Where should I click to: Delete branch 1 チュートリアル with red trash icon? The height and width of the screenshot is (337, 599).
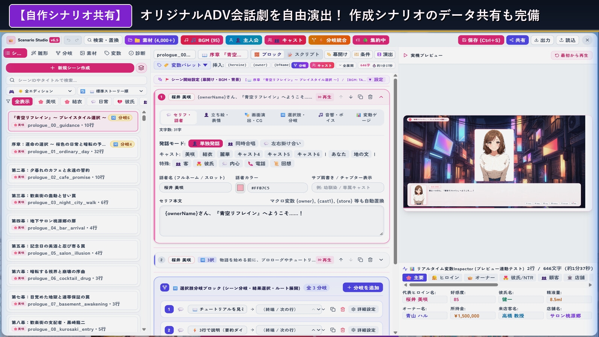point(343,309)
